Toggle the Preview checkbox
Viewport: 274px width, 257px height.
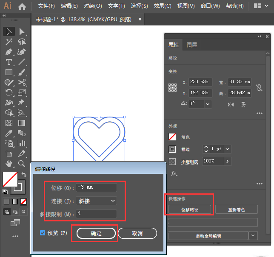43,233
